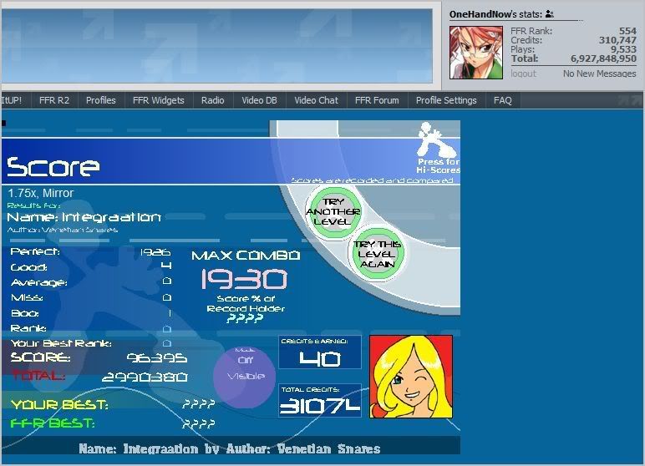Open the FAQ page
This screenshot has height=466, width=645.
click(x=502, y=100)
